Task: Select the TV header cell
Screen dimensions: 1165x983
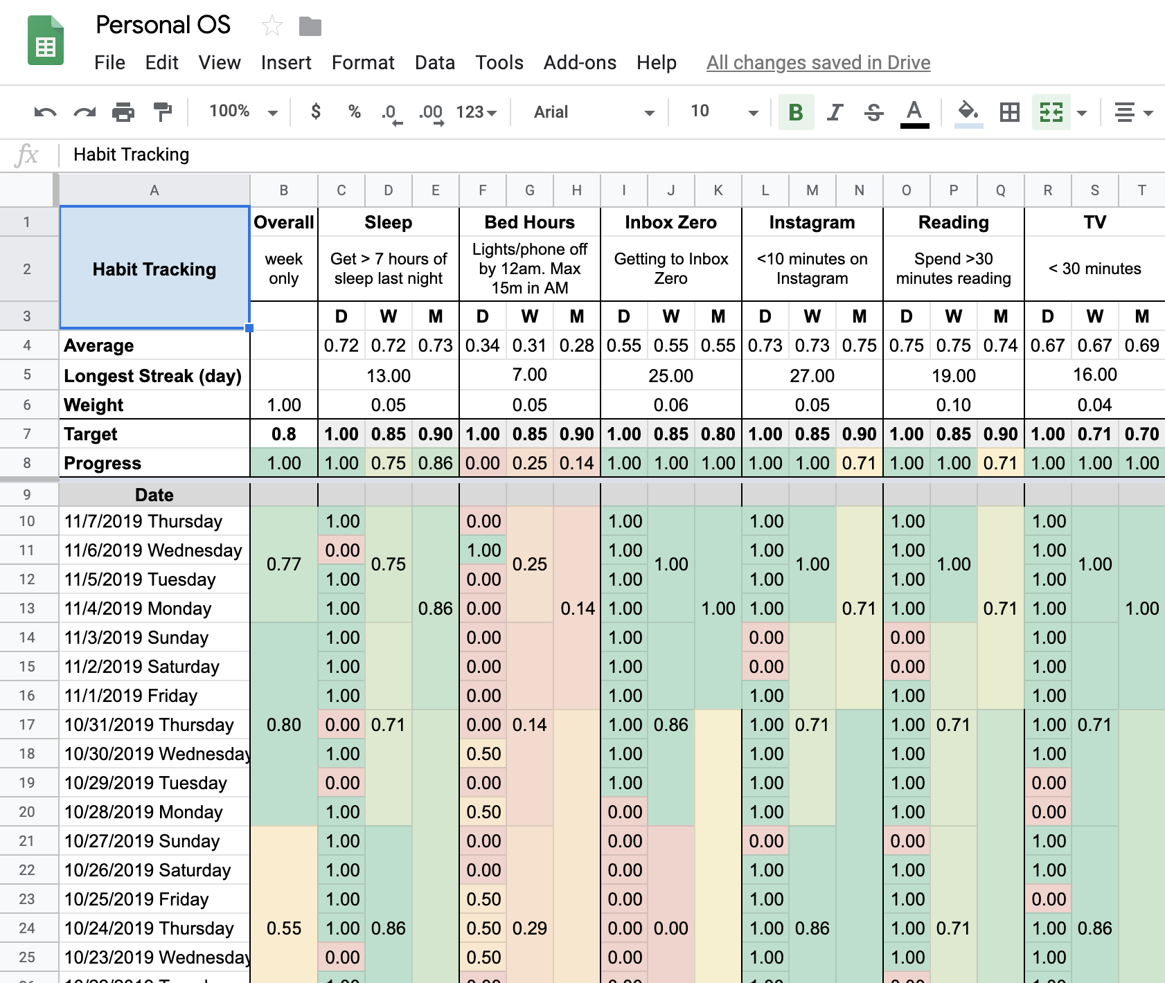Action: (x=1095, y=222)
